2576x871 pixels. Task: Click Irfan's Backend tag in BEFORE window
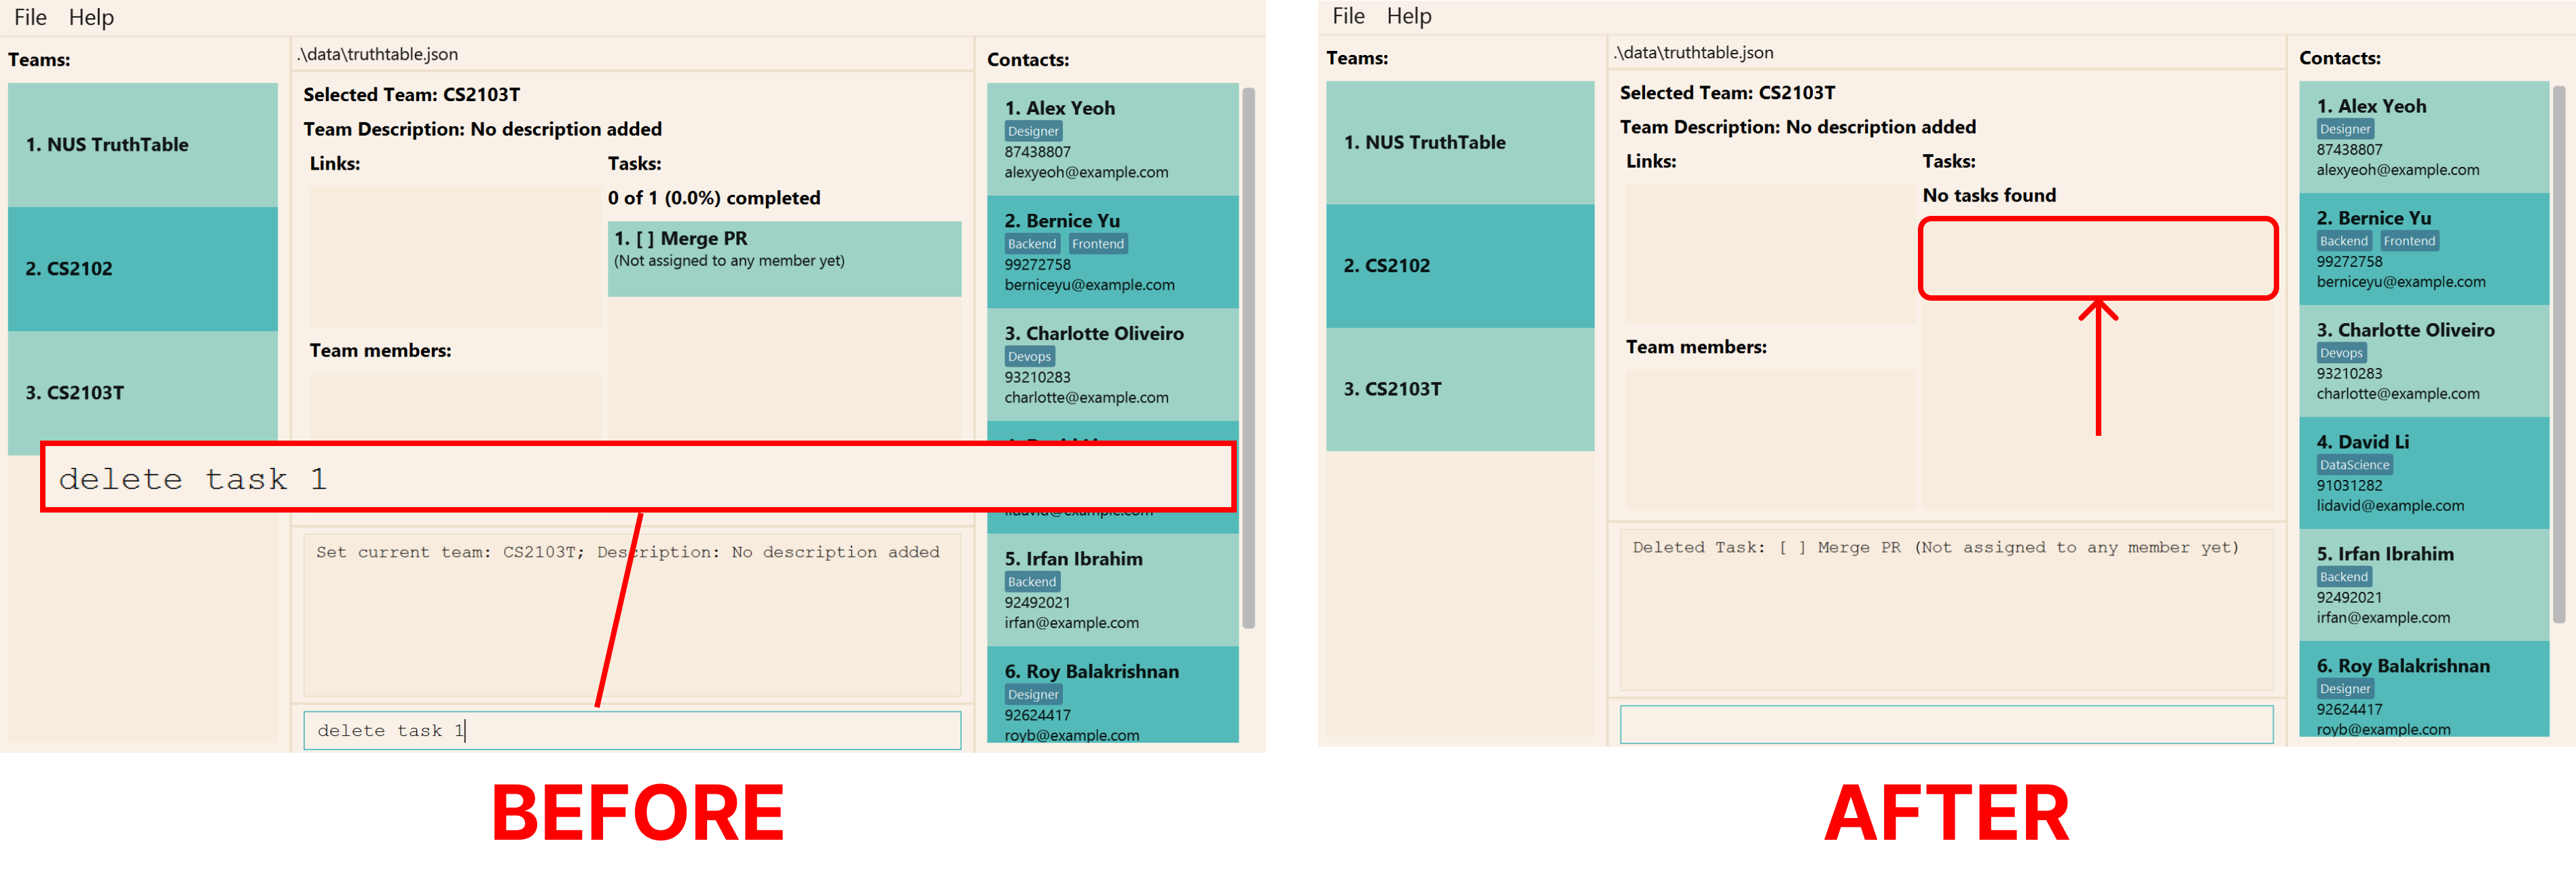tap(1032, 582)
